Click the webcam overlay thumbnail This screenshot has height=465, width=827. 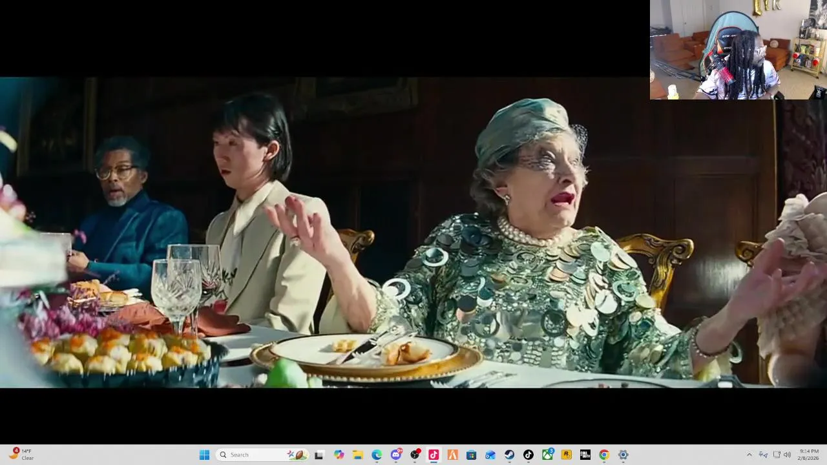click(738, 50)
